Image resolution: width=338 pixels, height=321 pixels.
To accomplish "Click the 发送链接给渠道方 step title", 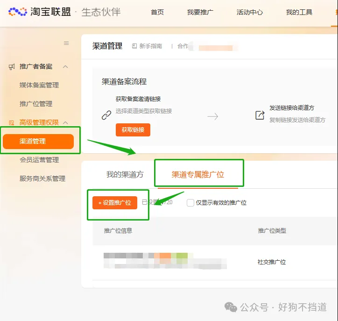I will [292, 107].
